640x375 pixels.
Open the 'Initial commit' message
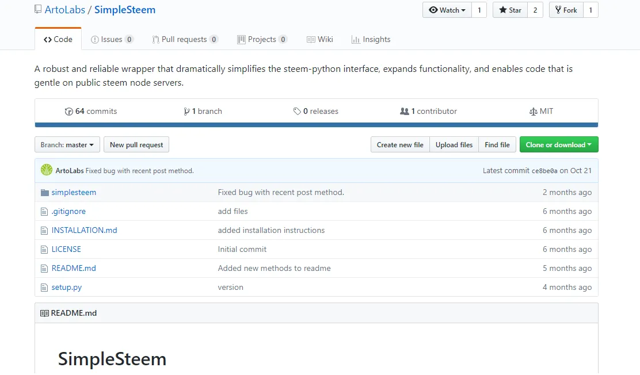pyautogui.click(x=242, y=249)
